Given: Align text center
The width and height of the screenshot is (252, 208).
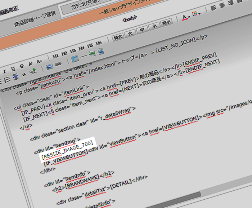Looking at the screenshot, I should [222, 5].
